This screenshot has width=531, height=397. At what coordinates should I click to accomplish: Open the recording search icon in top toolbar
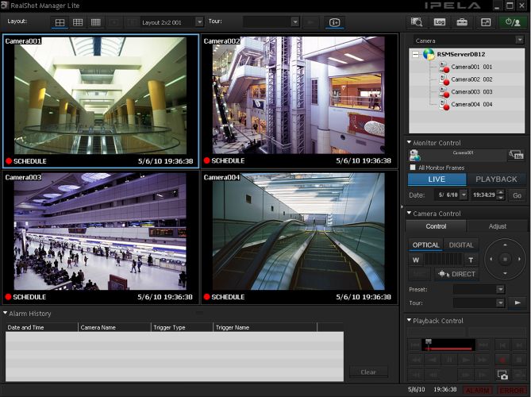click(417, 22)
